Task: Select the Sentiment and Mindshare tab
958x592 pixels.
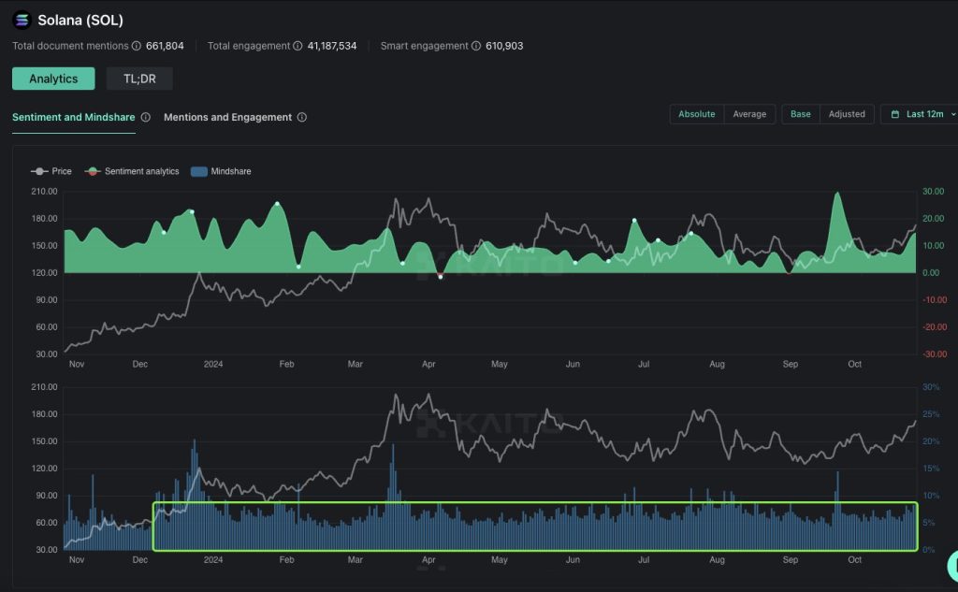Action: point(73,117)
